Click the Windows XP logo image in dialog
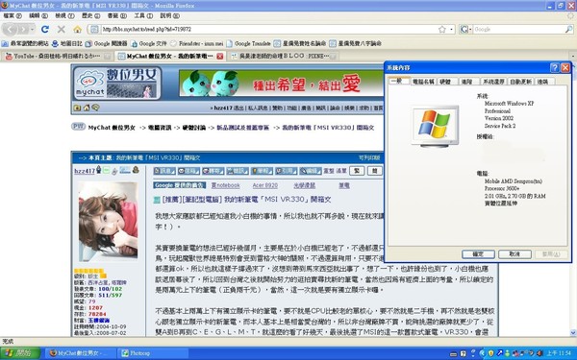 click(x=435, y=126)
